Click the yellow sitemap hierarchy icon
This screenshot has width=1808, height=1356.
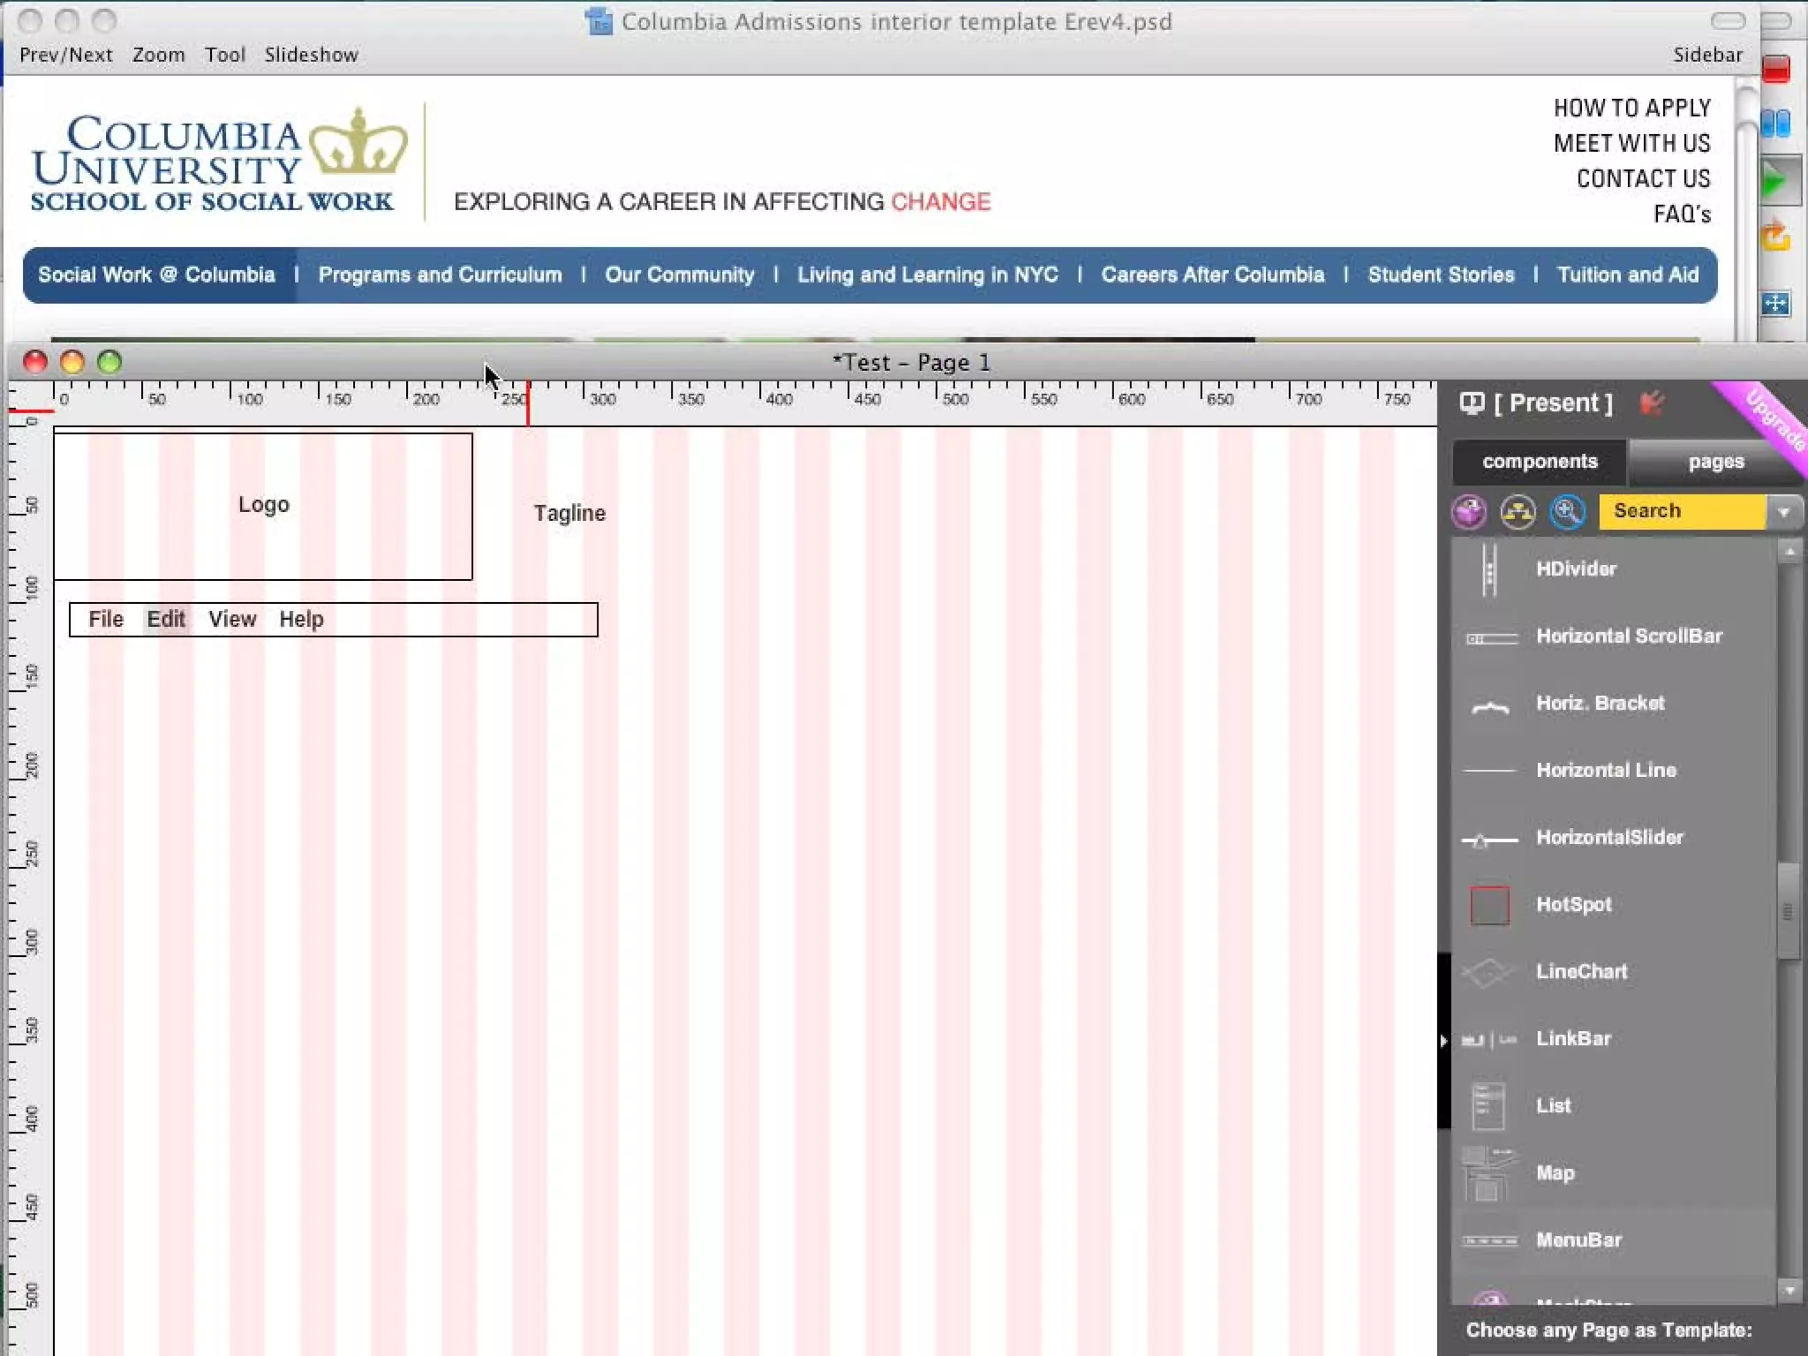[x=1518, y=511]
